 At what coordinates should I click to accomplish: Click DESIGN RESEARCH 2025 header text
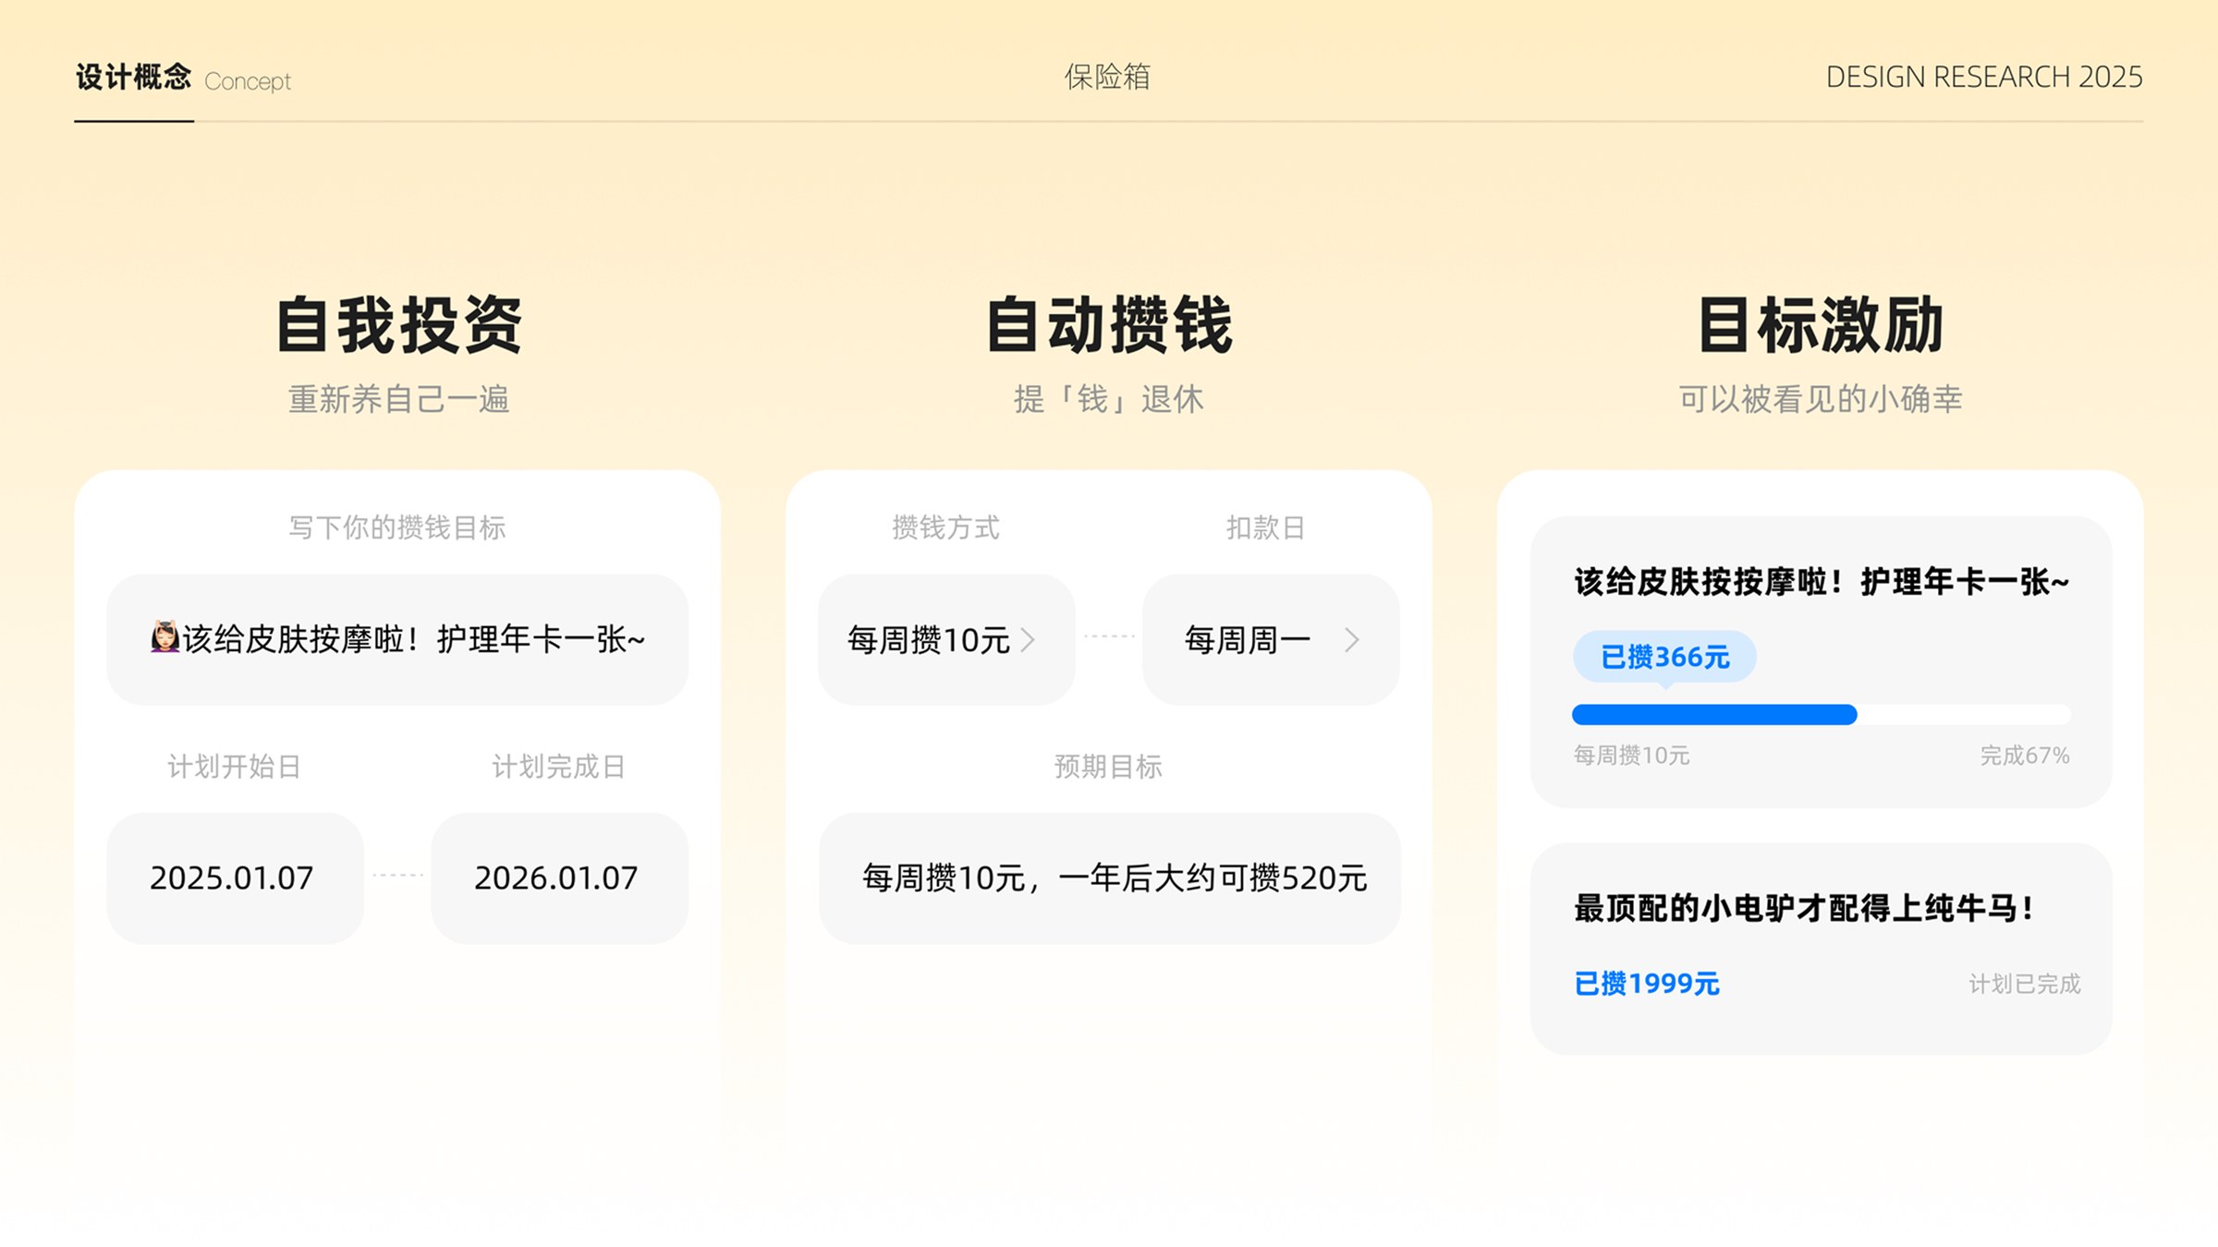click(1984, 77)
